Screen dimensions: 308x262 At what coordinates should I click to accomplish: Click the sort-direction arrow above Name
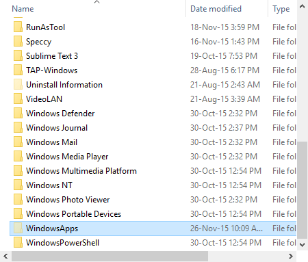97,2
